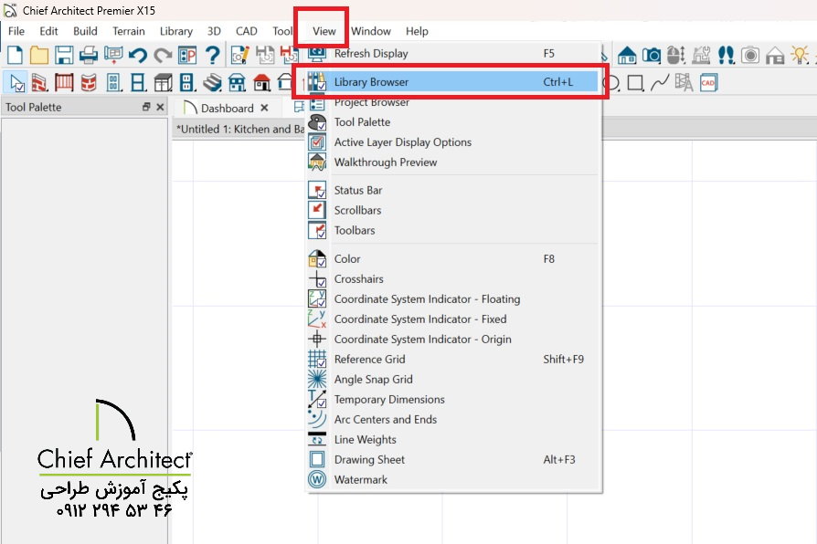
Task: Choose Watermark menu entry
Action: pos(453,479)
